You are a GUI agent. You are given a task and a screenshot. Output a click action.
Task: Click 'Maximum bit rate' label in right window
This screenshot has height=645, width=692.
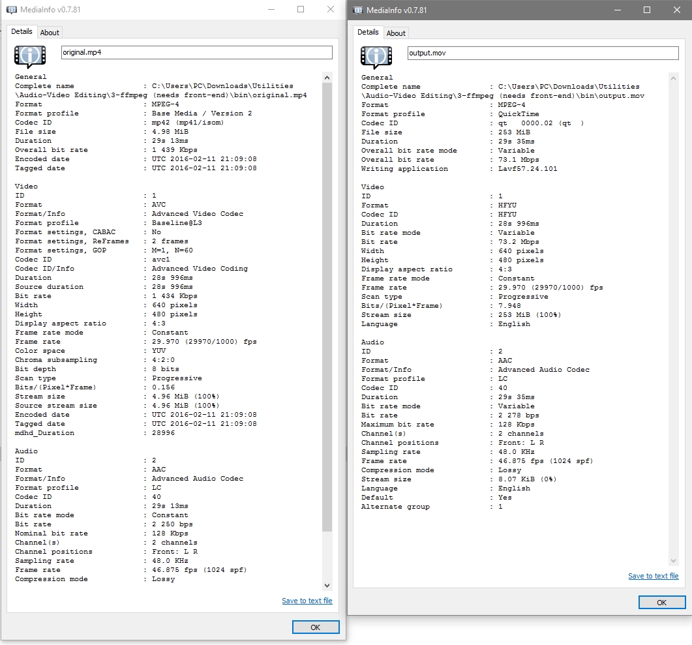click(x=398, y=425)
